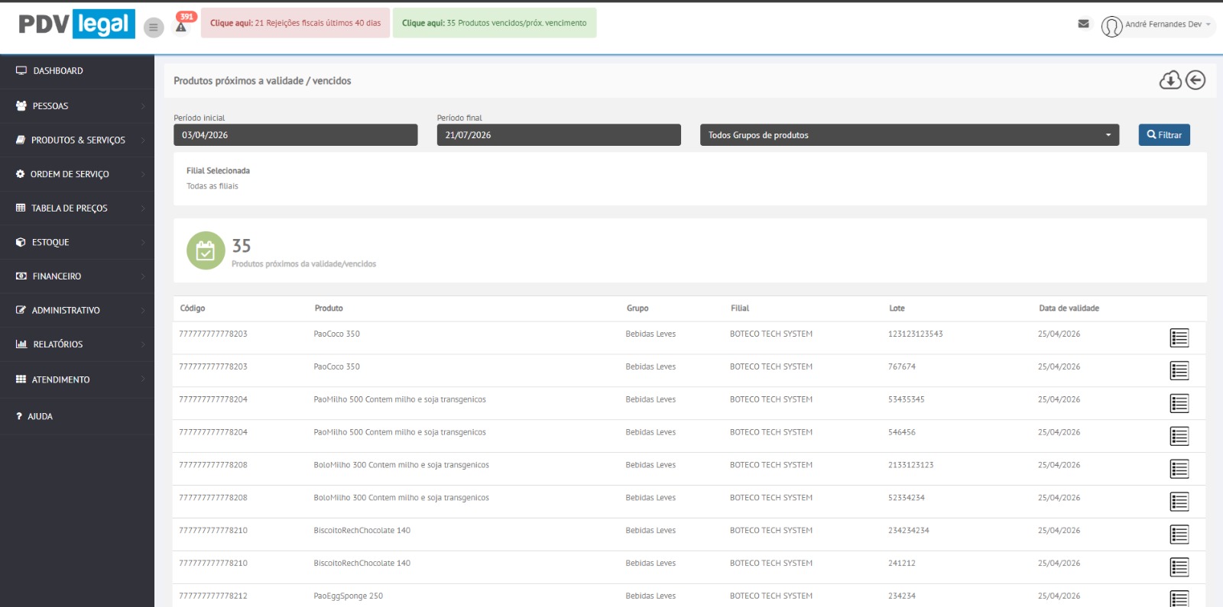Open details icon for lote 767674
The width and height of the screenshot is (1223, 607).
1179,370
